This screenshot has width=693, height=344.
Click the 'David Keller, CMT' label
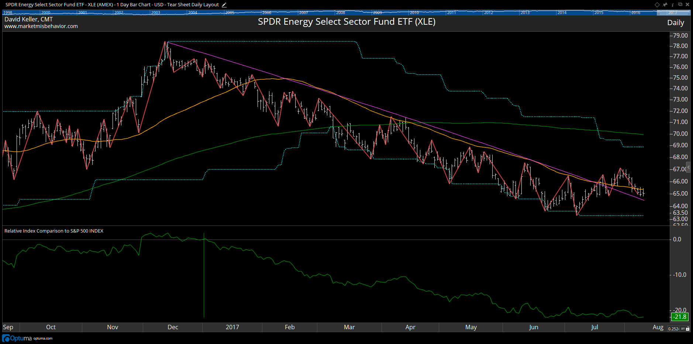click(28, 19)
